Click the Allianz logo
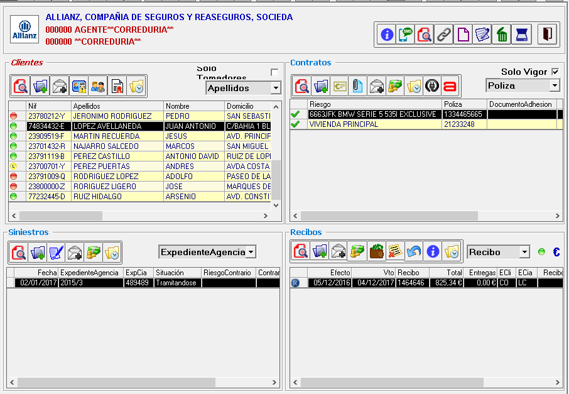569x394 pixels. (24, 30)
